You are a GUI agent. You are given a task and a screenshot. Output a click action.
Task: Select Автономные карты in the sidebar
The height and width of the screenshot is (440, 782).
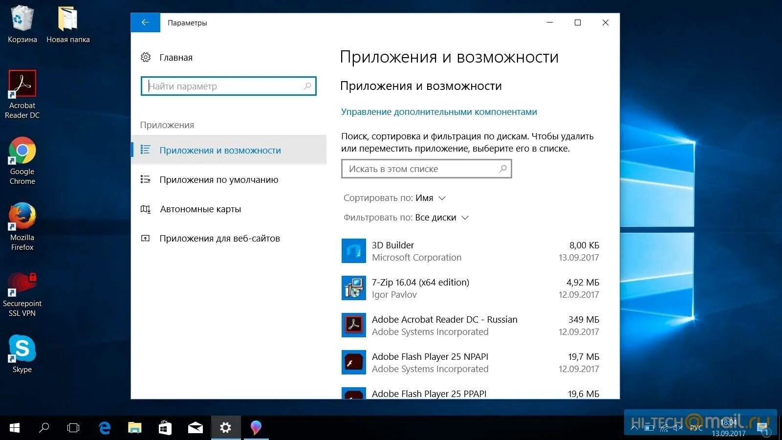[200, 209]
